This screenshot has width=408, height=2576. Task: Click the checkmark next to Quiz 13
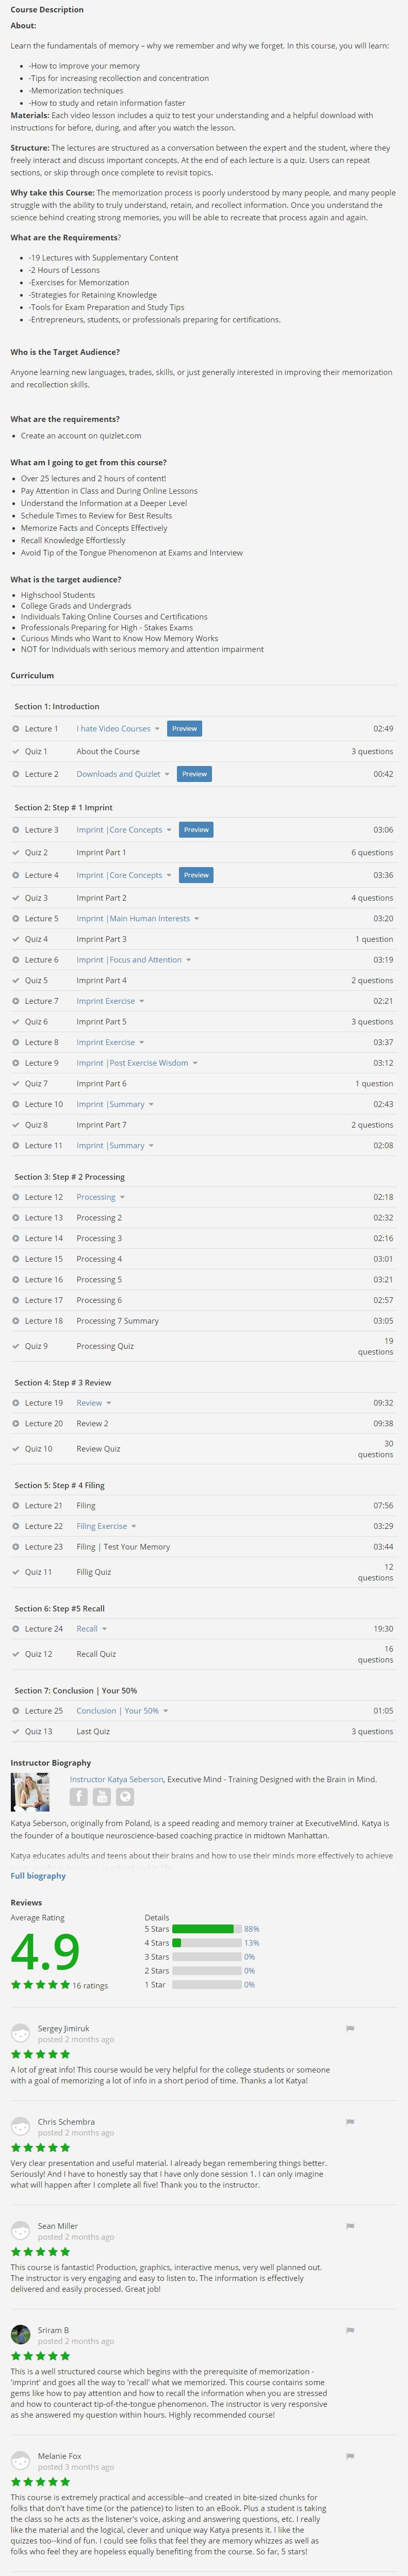pos(16,1731)
